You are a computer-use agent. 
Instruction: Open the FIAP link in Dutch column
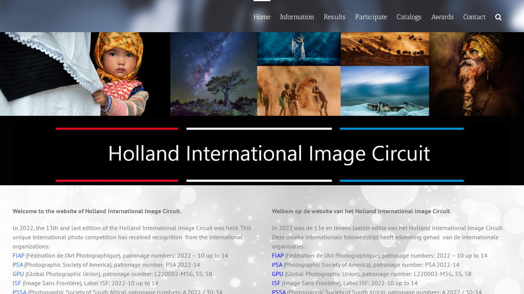(x=278, y=255)
